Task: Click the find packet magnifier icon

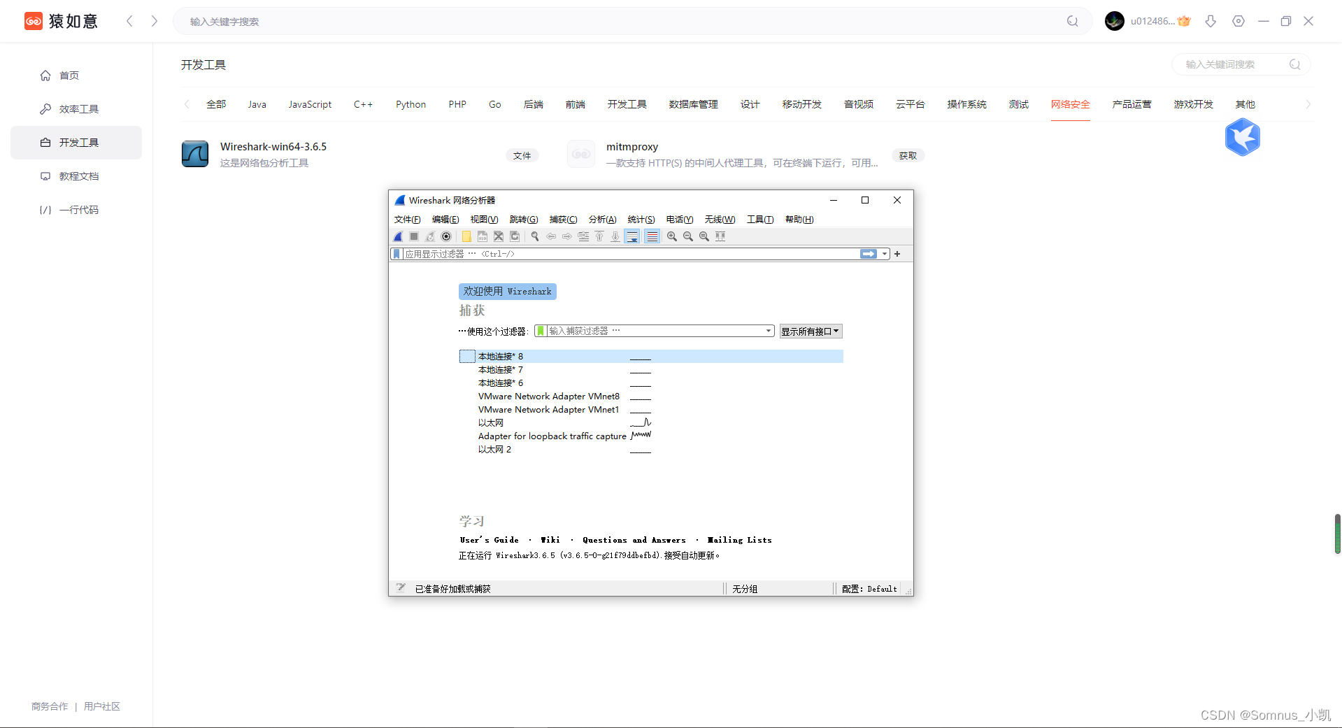Action: coord(535,236)
